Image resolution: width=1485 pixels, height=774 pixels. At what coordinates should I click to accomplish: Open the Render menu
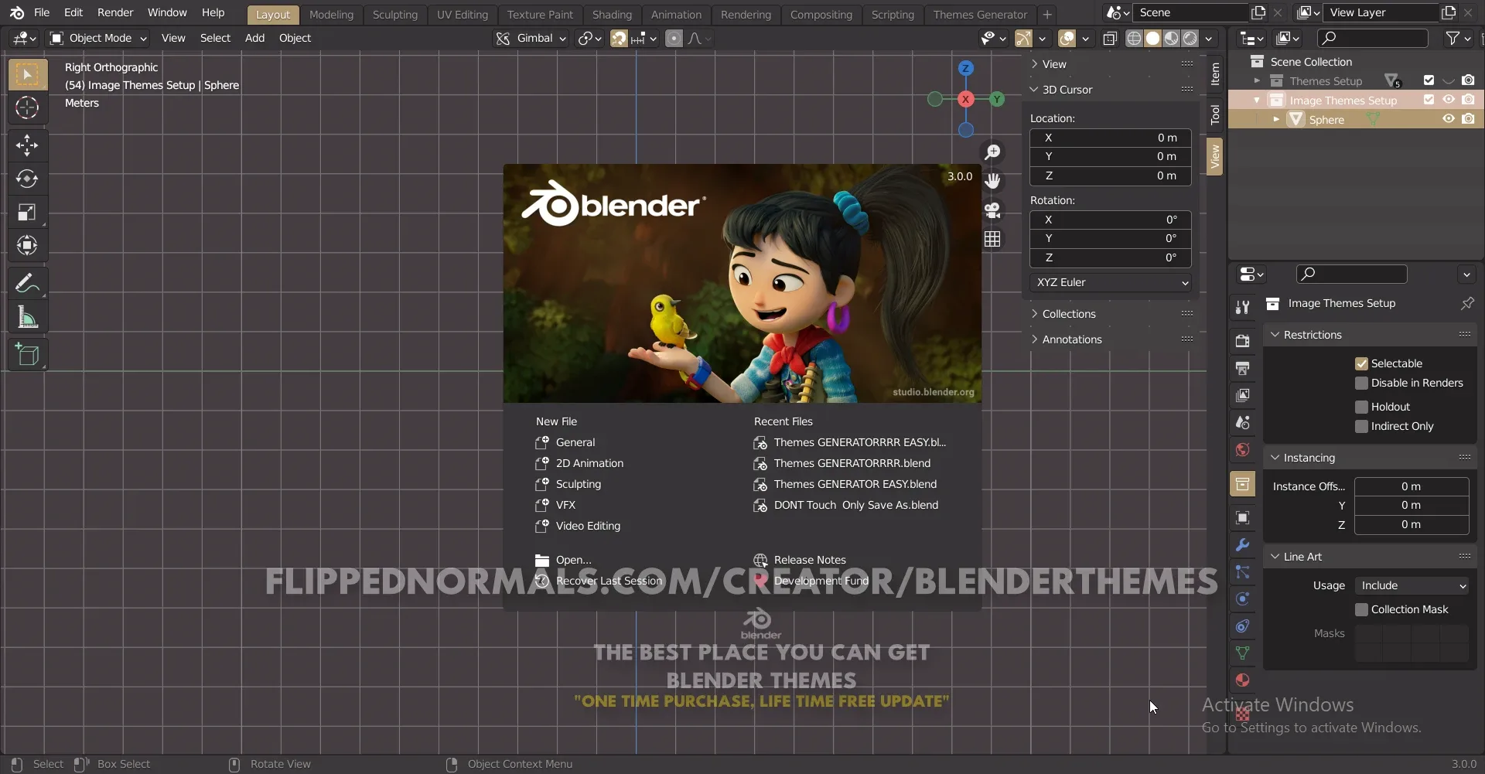pos(115,12)
